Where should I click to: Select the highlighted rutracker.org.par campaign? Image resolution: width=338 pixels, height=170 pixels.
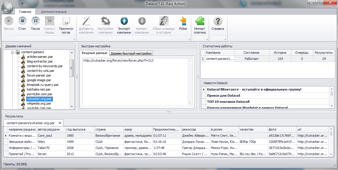coord(39,99)
